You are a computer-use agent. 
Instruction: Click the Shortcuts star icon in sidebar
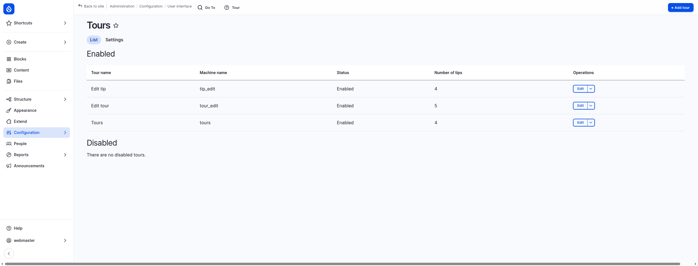[x=9, y=23]
